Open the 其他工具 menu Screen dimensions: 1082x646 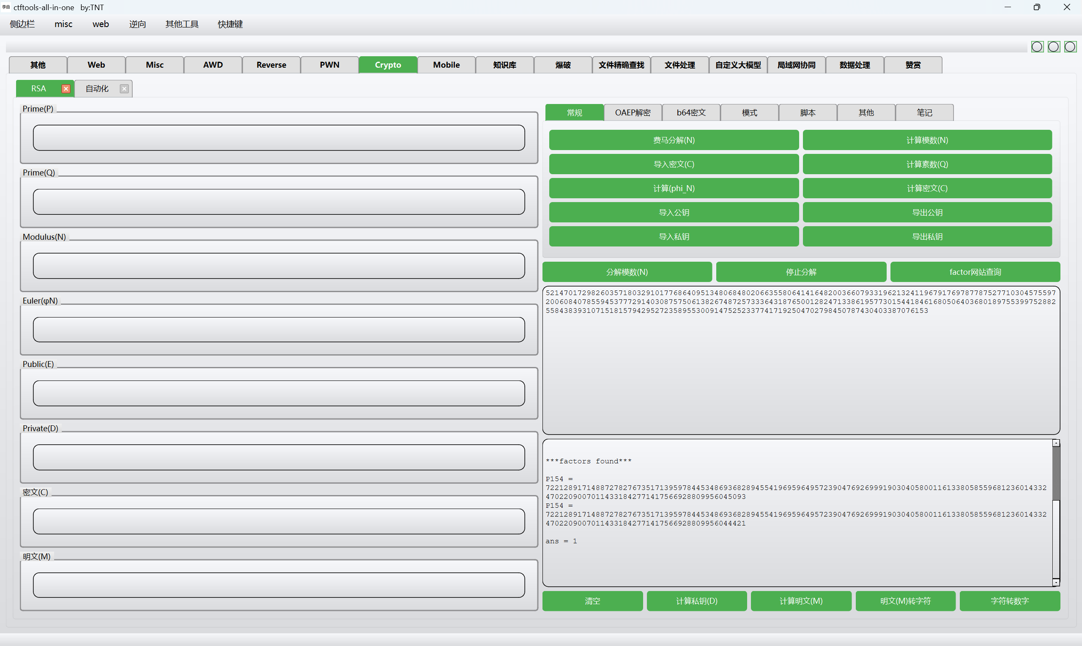pos(182,24)
